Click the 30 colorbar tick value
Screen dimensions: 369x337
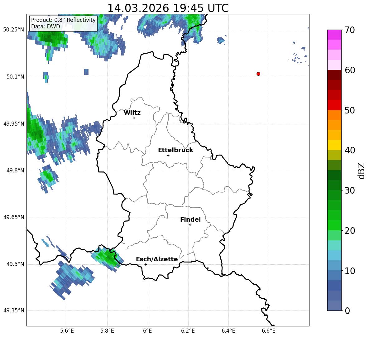350,190
